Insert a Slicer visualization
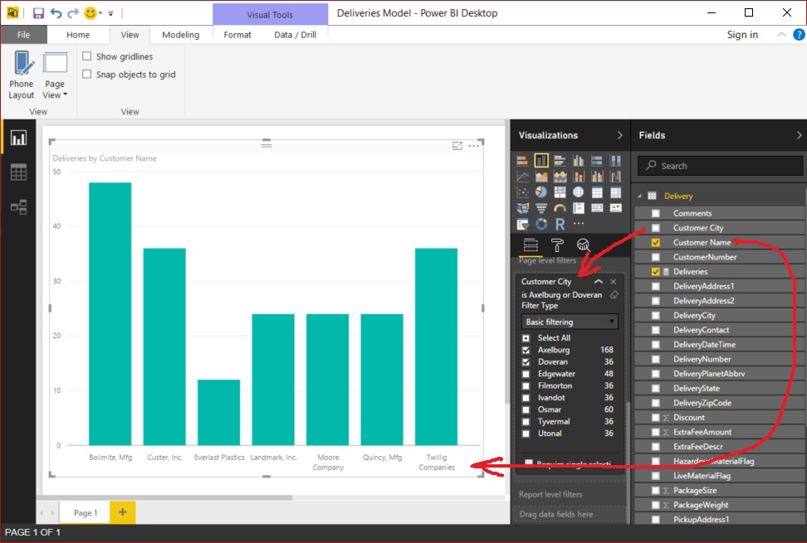The image size is (807, 543). point(522,224)
